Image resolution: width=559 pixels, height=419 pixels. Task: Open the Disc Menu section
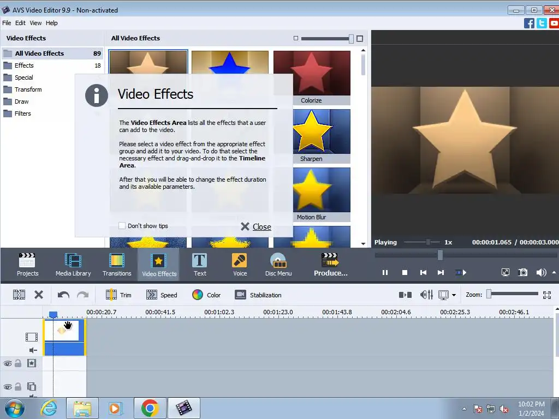pyautogui.click(x=278, y=265)
